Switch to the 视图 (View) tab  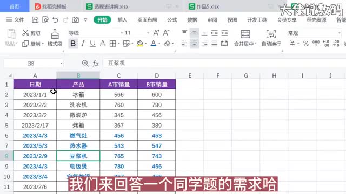click(x=232, y=20)
